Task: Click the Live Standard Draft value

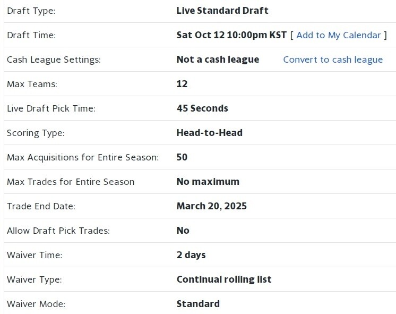Action: (222, 11)
